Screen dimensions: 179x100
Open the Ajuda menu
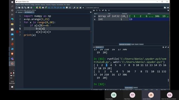point(68,5)
